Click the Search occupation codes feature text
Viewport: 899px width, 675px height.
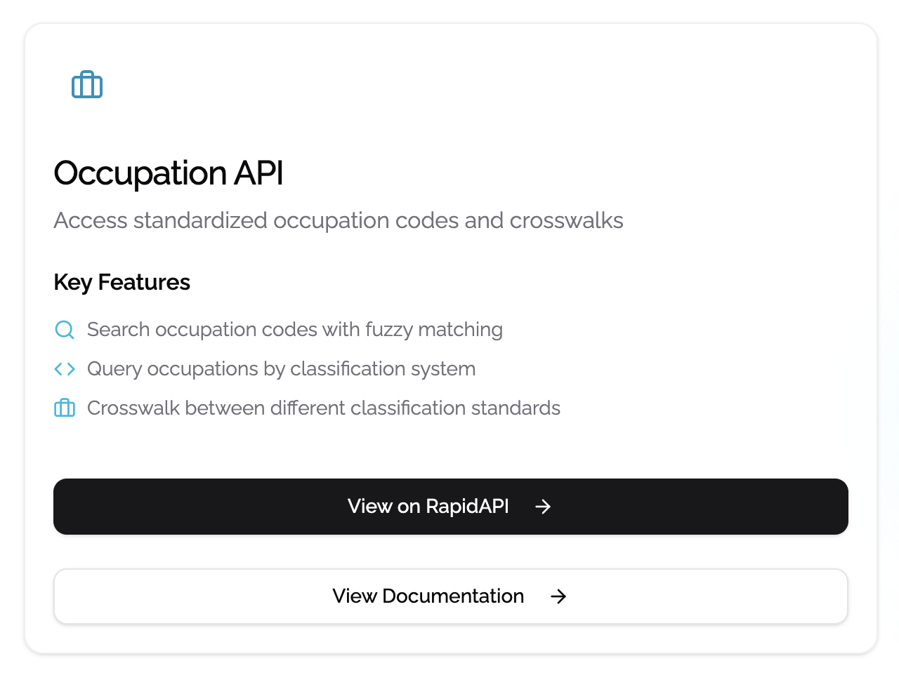(x=295, y=330)
